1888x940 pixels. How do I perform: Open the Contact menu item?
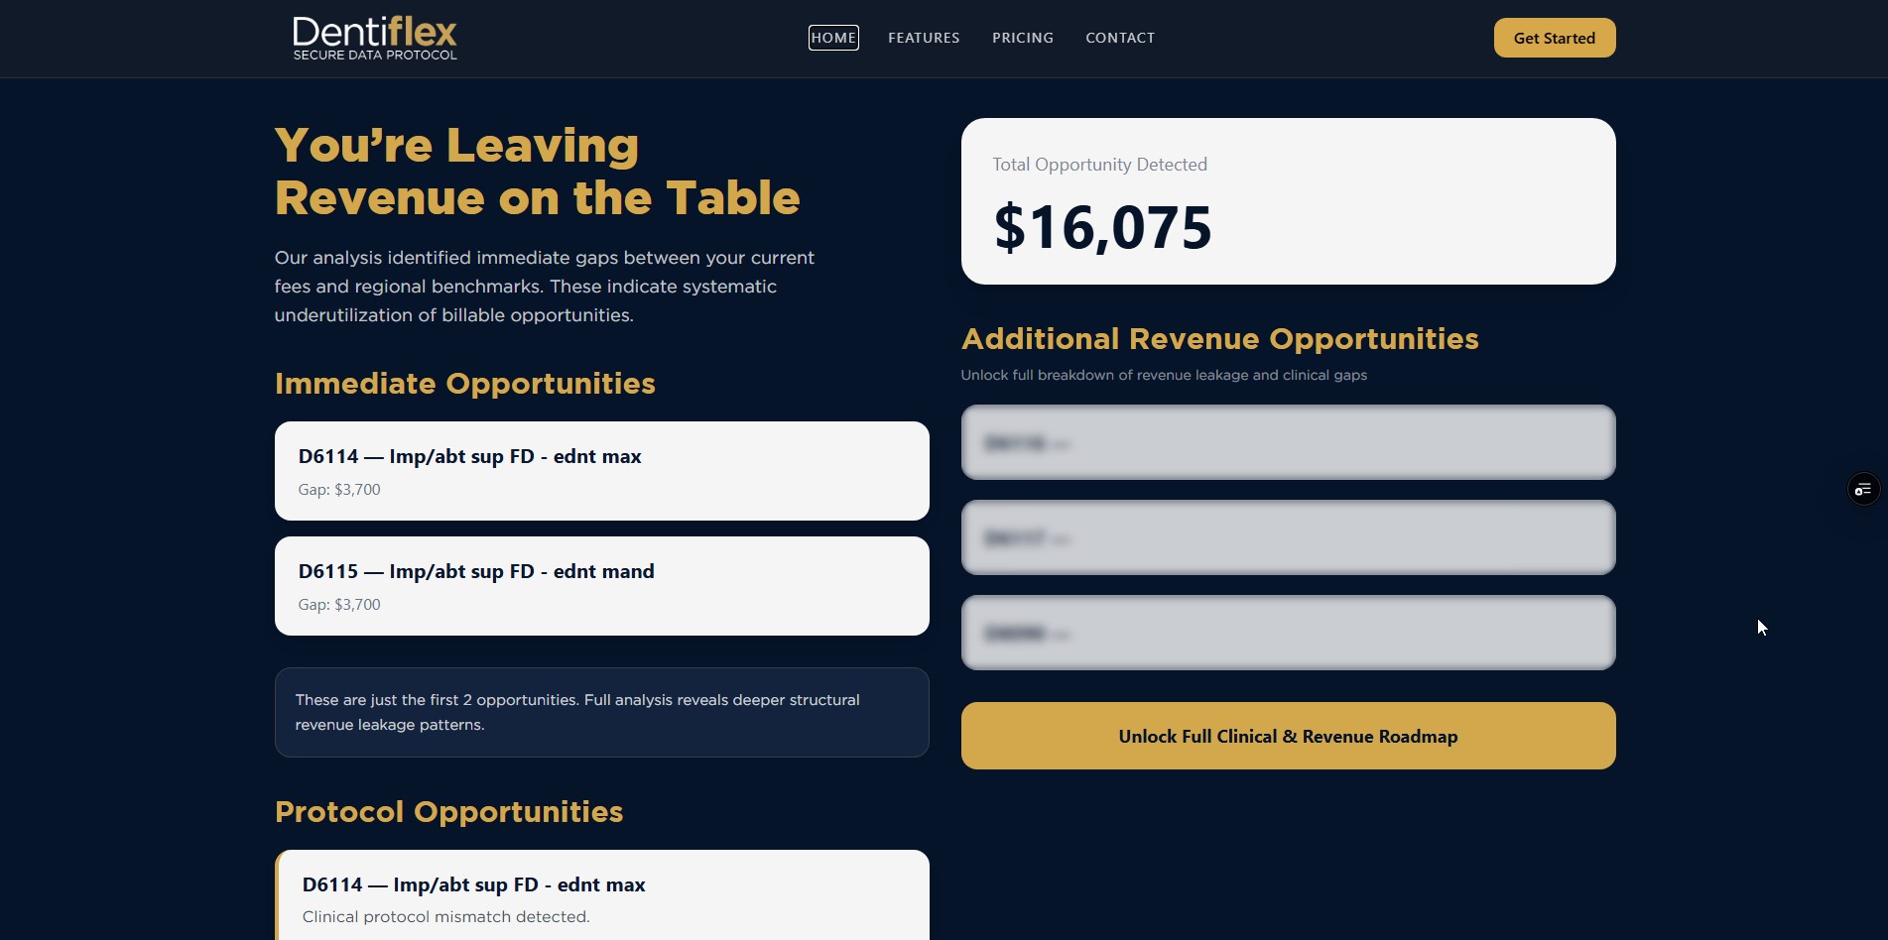point(1120,38)
